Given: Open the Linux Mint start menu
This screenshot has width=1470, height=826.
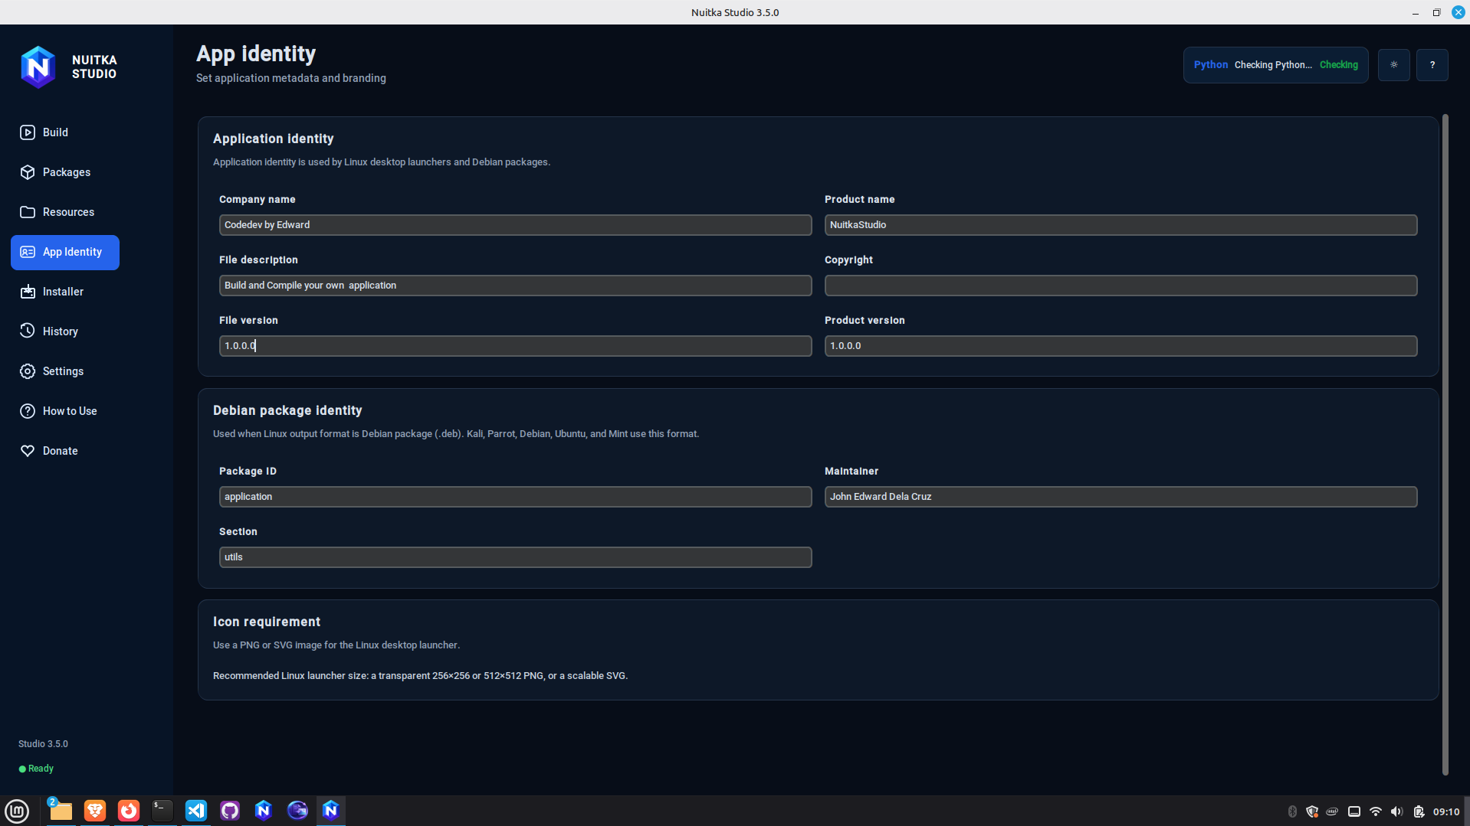Looking at the screenshot, I should [17, 811].
